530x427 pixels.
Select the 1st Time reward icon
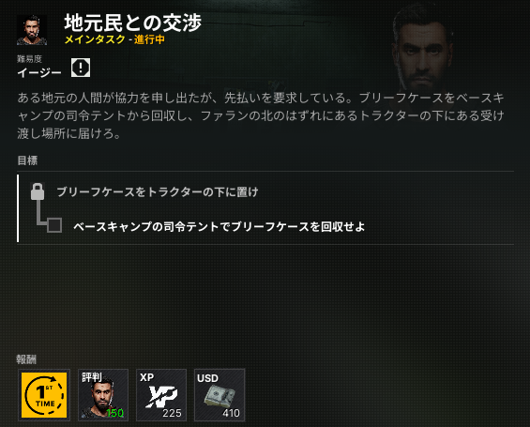click(x=44, y=395)
